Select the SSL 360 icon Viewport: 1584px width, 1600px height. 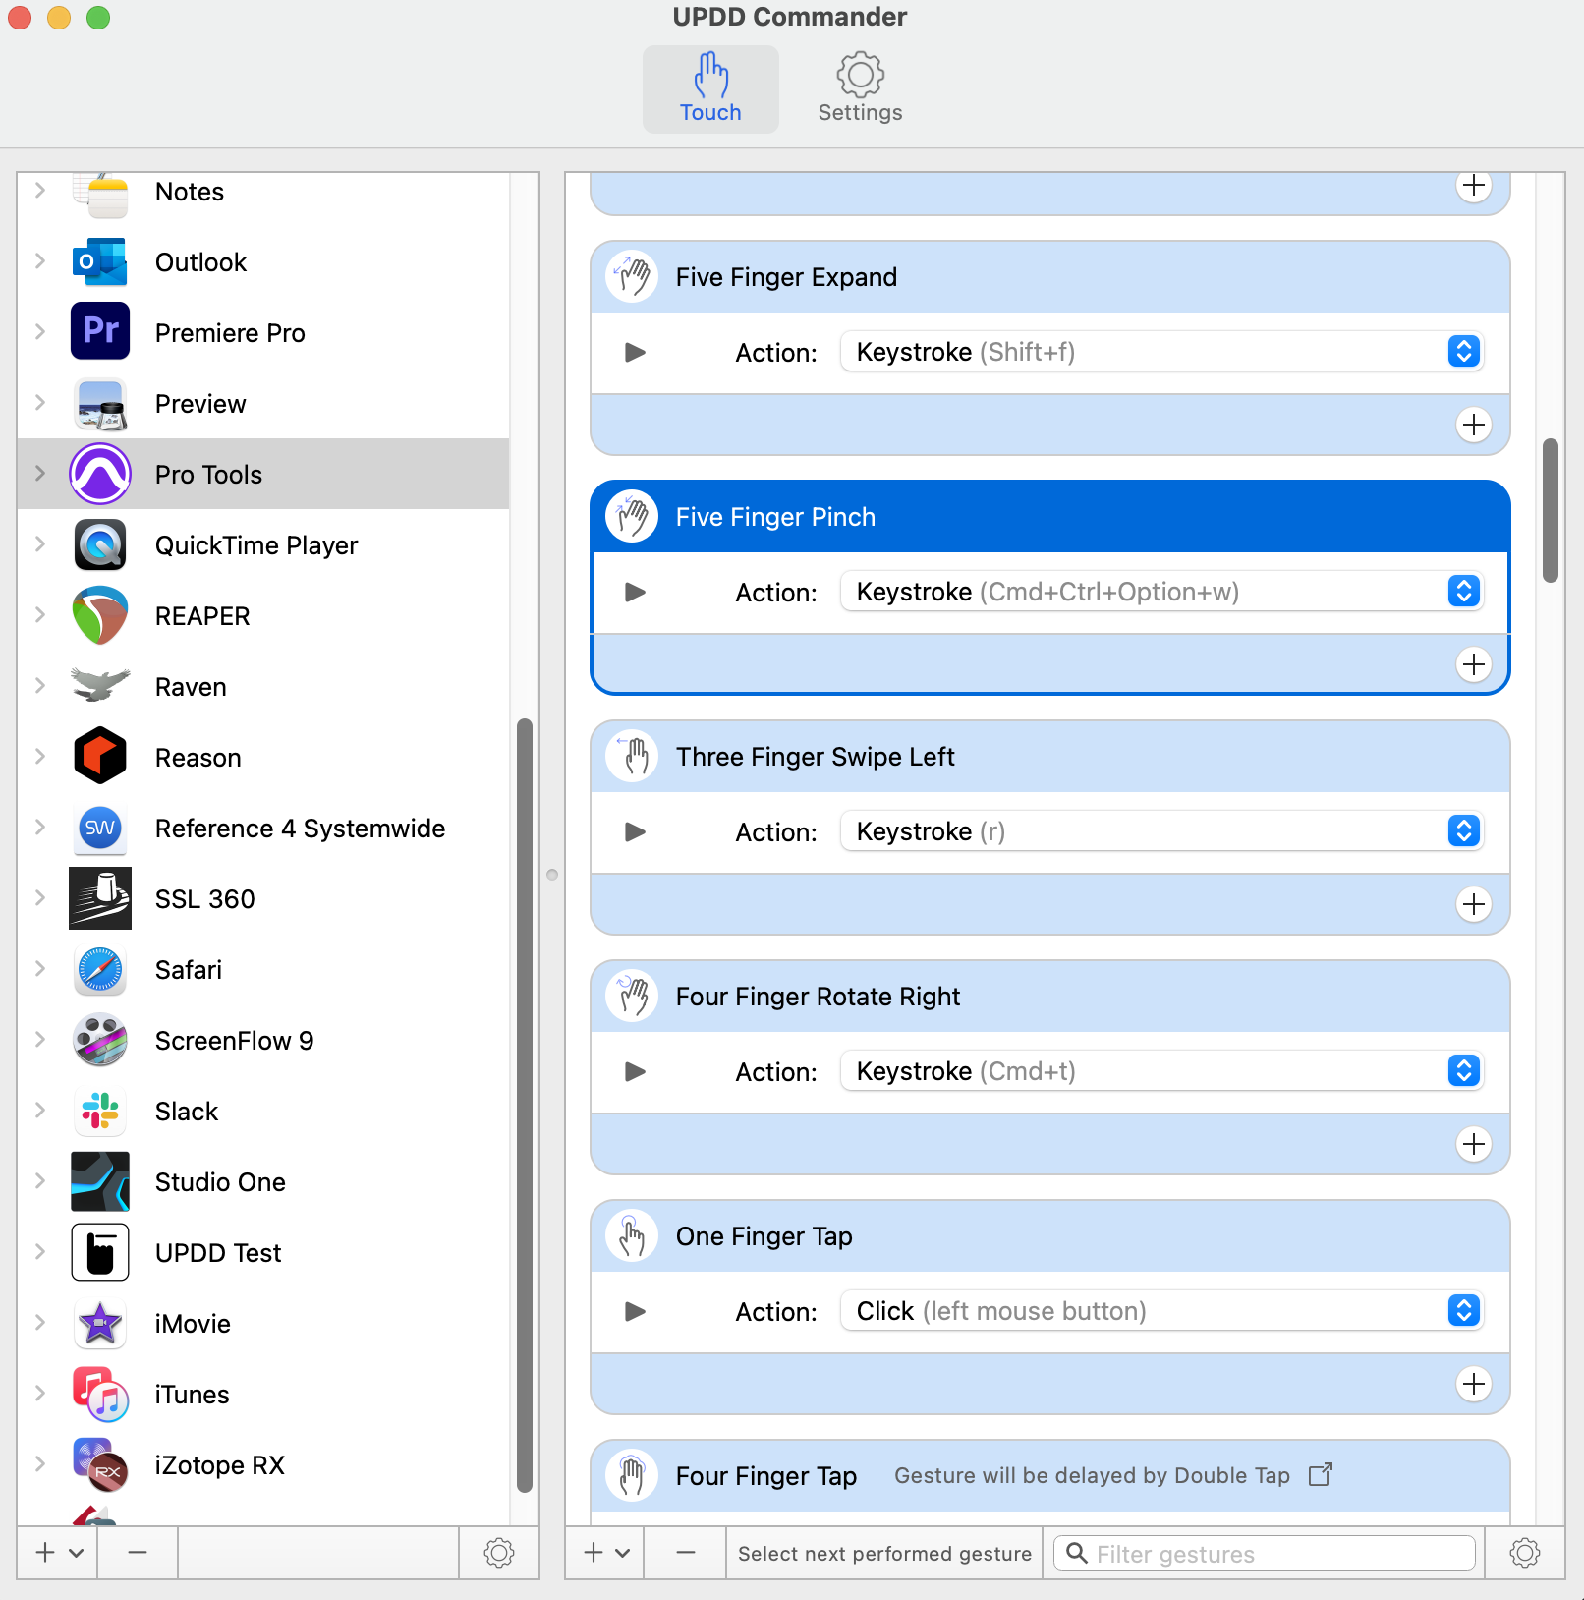100,898
